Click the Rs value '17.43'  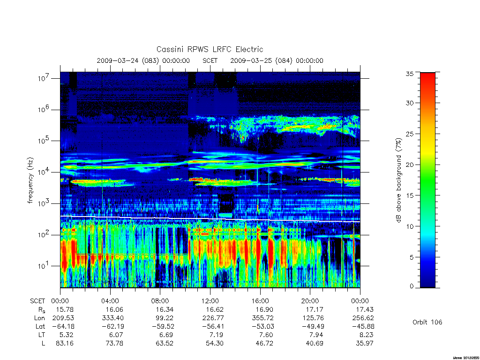(x=365, y=309)
